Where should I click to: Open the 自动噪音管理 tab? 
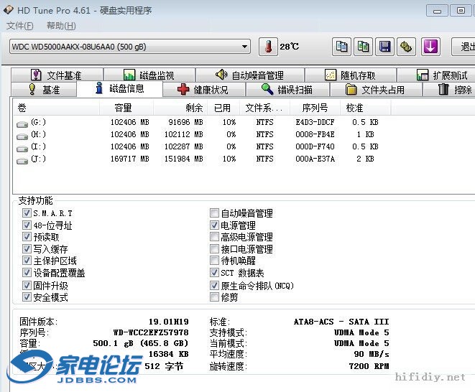250,75
